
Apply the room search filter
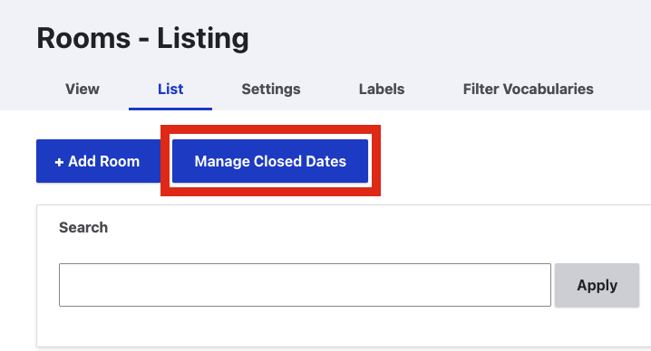(597, 285)
